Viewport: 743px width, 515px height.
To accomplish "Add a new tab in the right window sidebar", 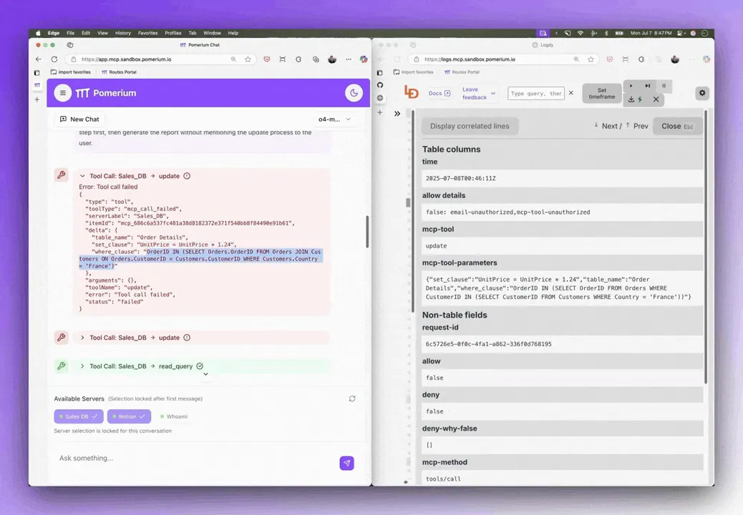I will tap(380, 113).
